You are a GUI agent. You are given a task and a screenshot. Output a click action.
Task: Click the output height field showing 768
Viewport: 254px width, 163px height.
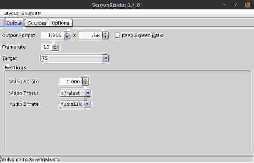tap(90, 35)
